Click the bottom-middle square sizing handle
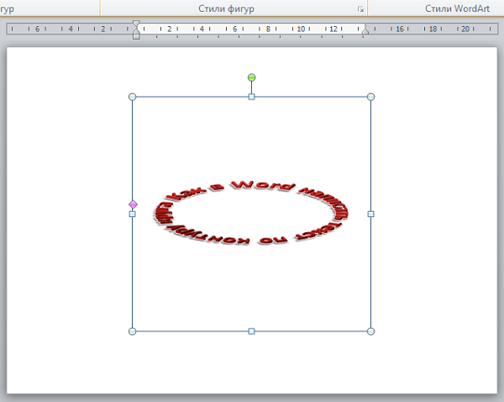This screenshot has width=504, height=402. click(x=252, y=331)
